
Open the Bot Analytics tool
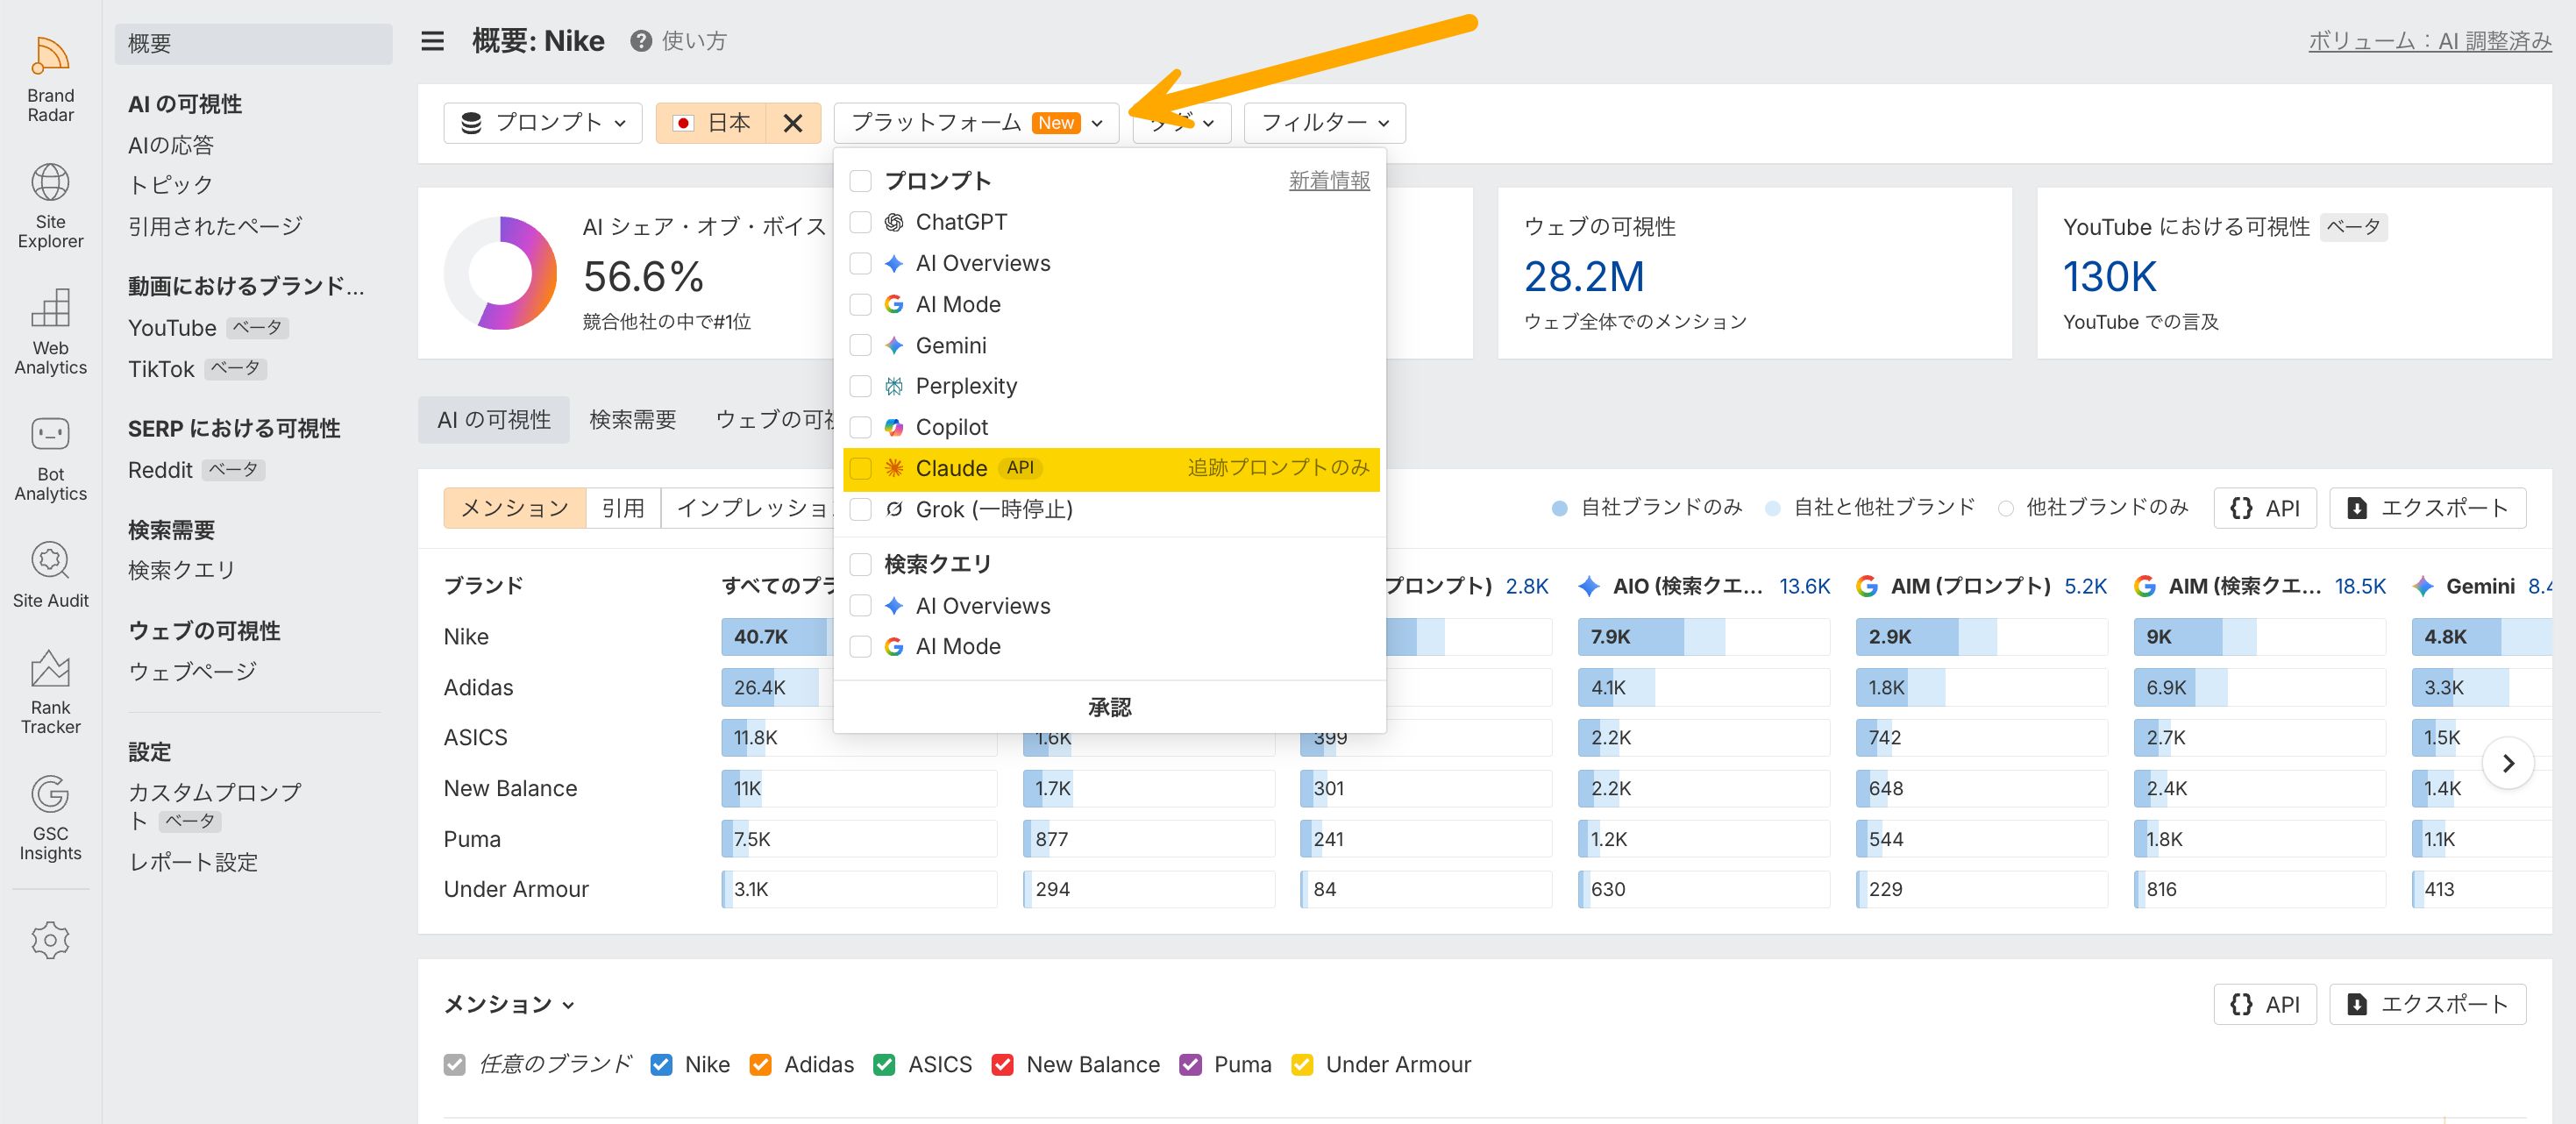[x=50, y=458]
